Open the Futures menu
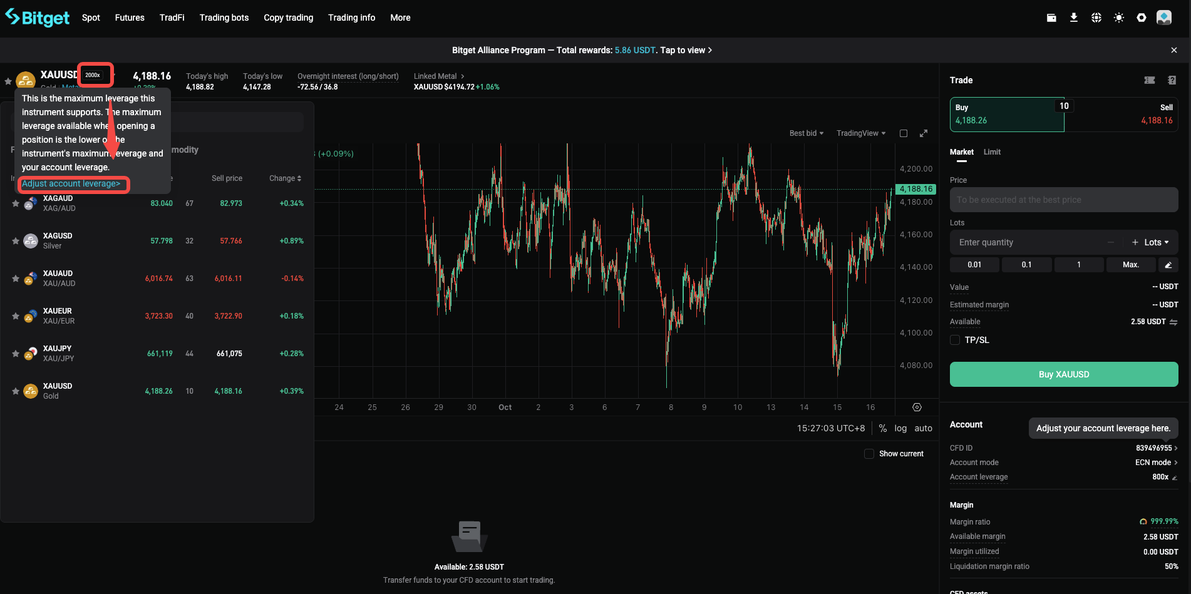This screenshot has width=1191, height=594. 130,18
